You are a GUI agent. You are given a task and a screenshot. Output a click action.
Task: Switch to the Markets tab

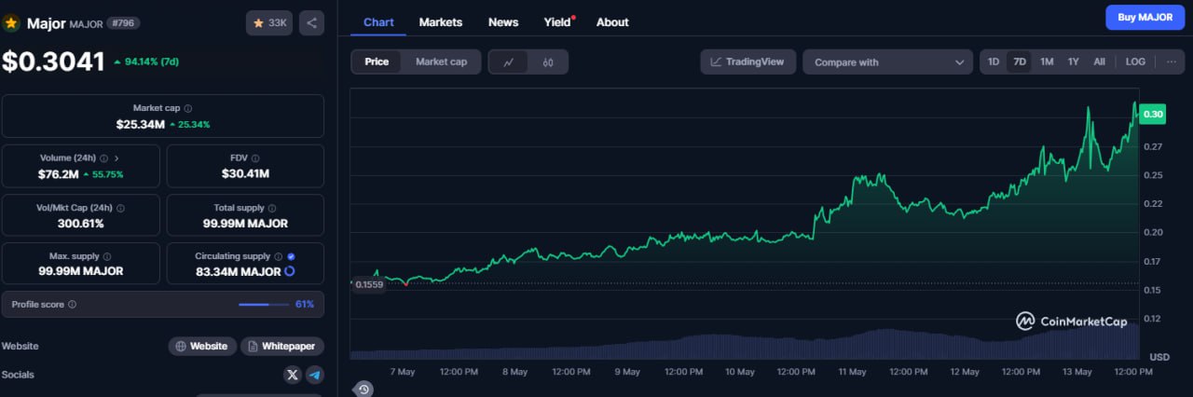coord(440,22)
